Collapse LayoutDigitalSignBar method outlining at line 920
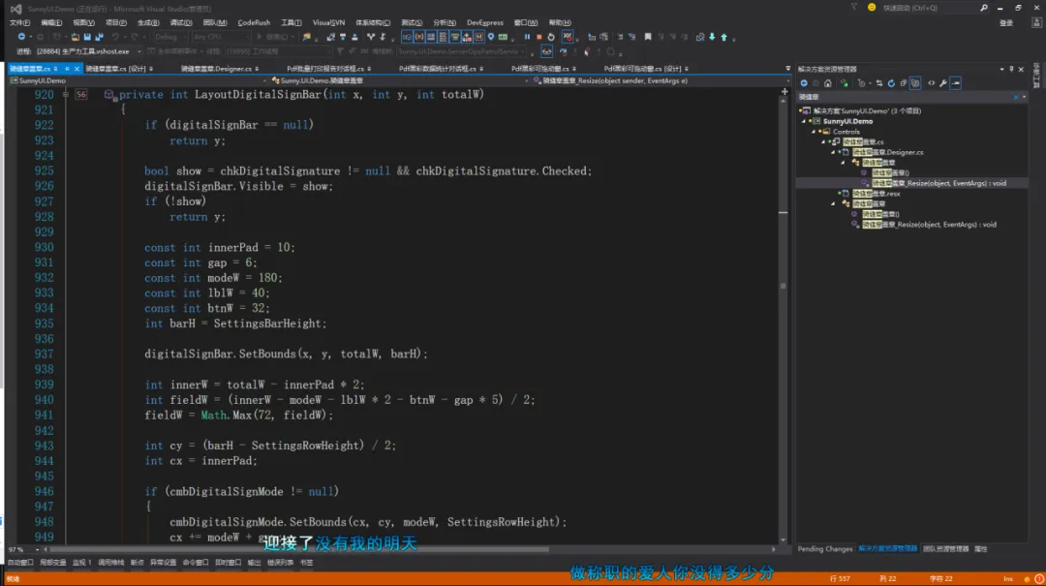 (66, 95)
